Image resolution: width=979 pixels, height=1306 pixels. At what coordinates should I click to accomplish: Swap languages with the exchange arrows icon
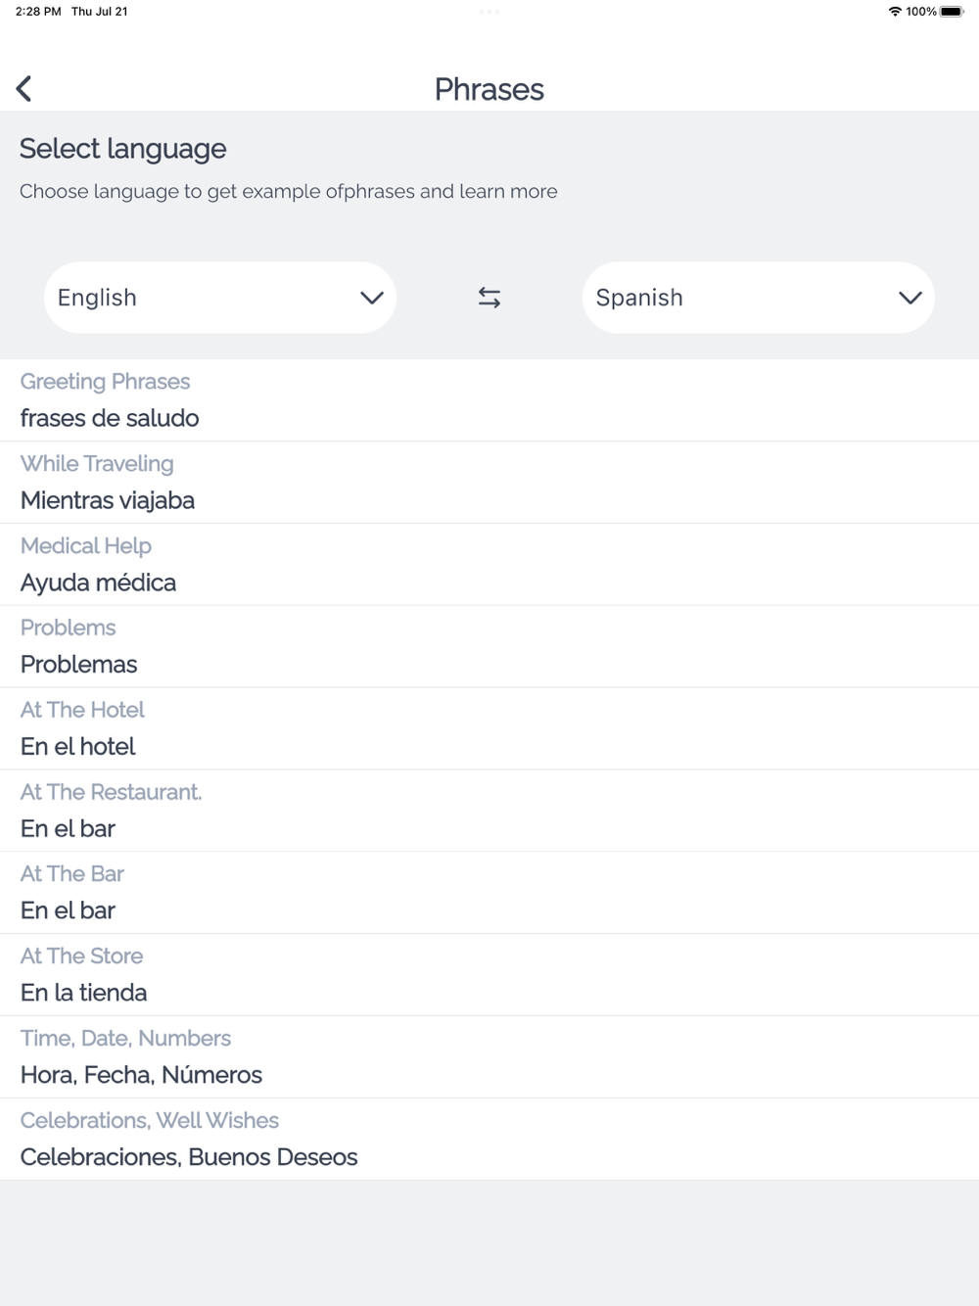click(x=489, y=298)
